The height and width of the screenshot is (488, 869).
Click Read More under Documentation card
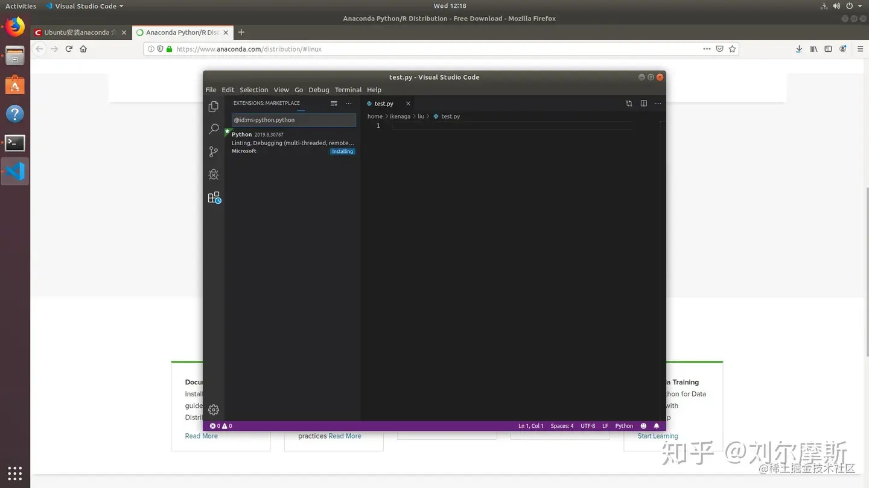(202, 436)
